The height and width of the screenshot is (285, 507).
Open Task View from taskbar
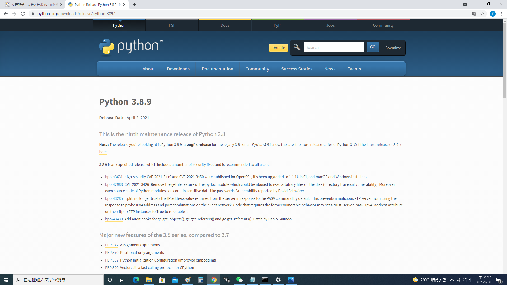click(123, 280)
